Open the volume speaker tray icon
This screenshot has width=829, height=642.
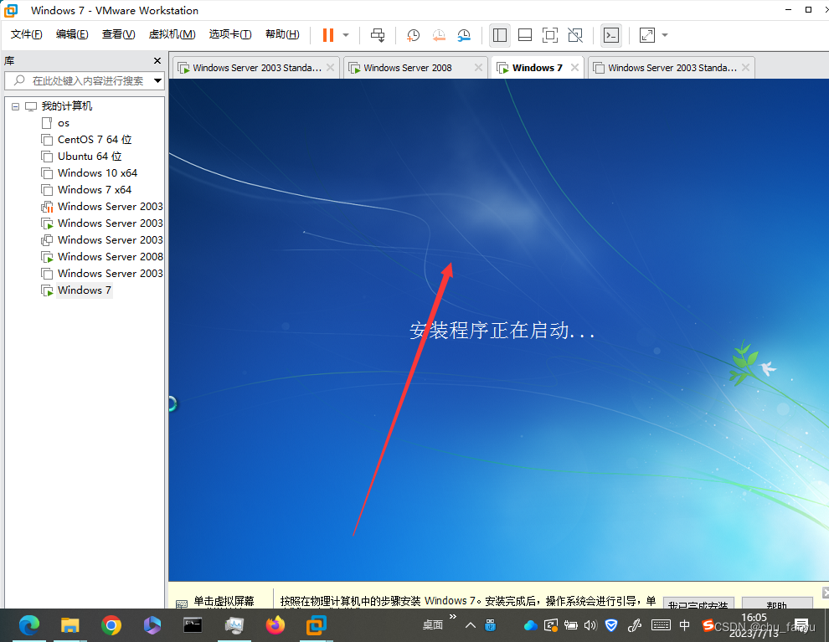590,625
